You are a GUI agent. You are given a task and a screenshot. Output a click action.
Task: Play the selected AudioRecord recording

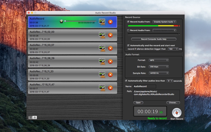pos(61,21)
